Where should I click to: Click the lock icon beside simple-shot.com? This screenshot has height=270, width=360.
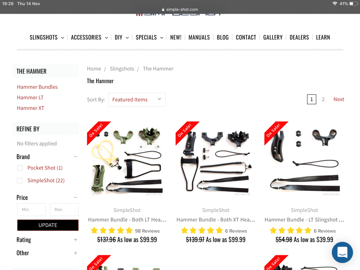[x=163, y=9]
